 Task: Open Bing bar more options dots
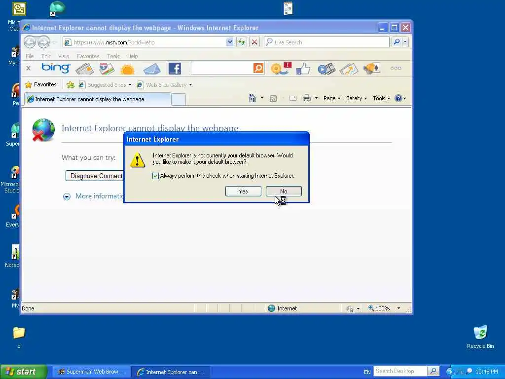pos(396,68)
